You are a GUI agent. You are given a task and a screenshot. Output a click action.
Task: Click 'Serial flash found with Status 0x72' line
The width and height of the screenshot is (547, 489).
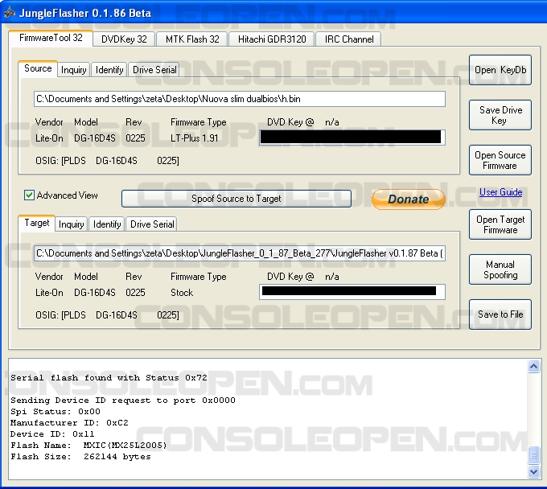[x=109, y=378]
